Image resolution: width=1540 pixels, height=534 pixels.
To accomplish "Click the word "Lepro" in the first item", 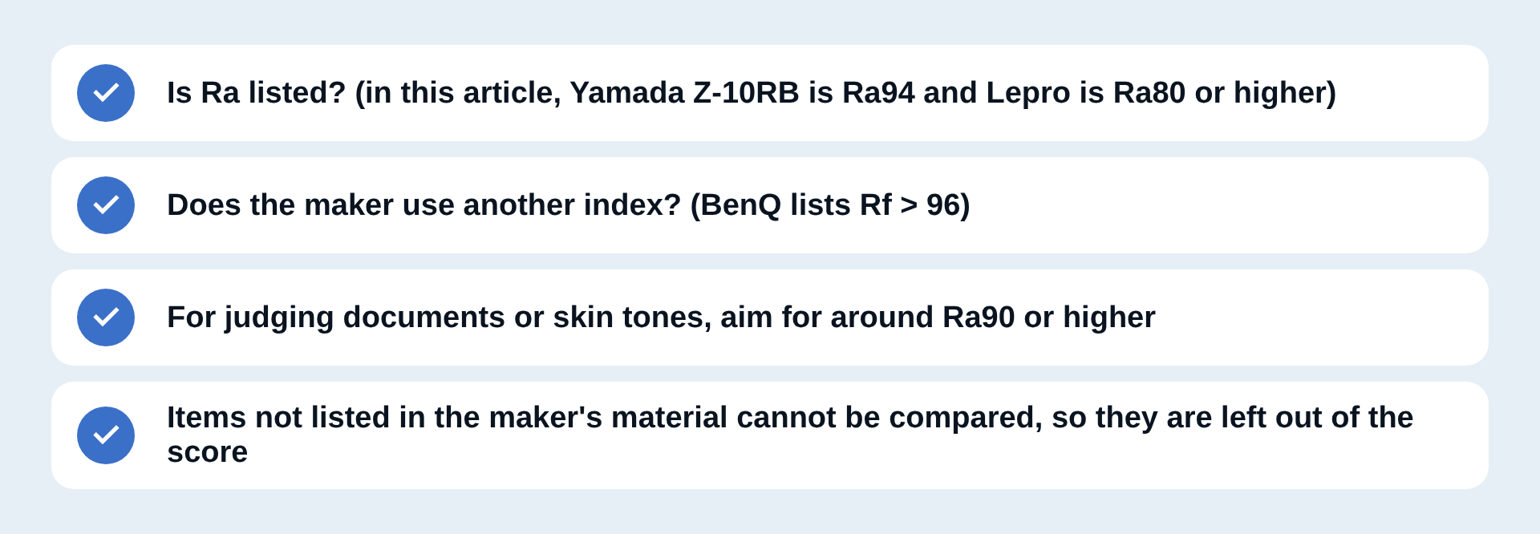I will [1028, 93].
